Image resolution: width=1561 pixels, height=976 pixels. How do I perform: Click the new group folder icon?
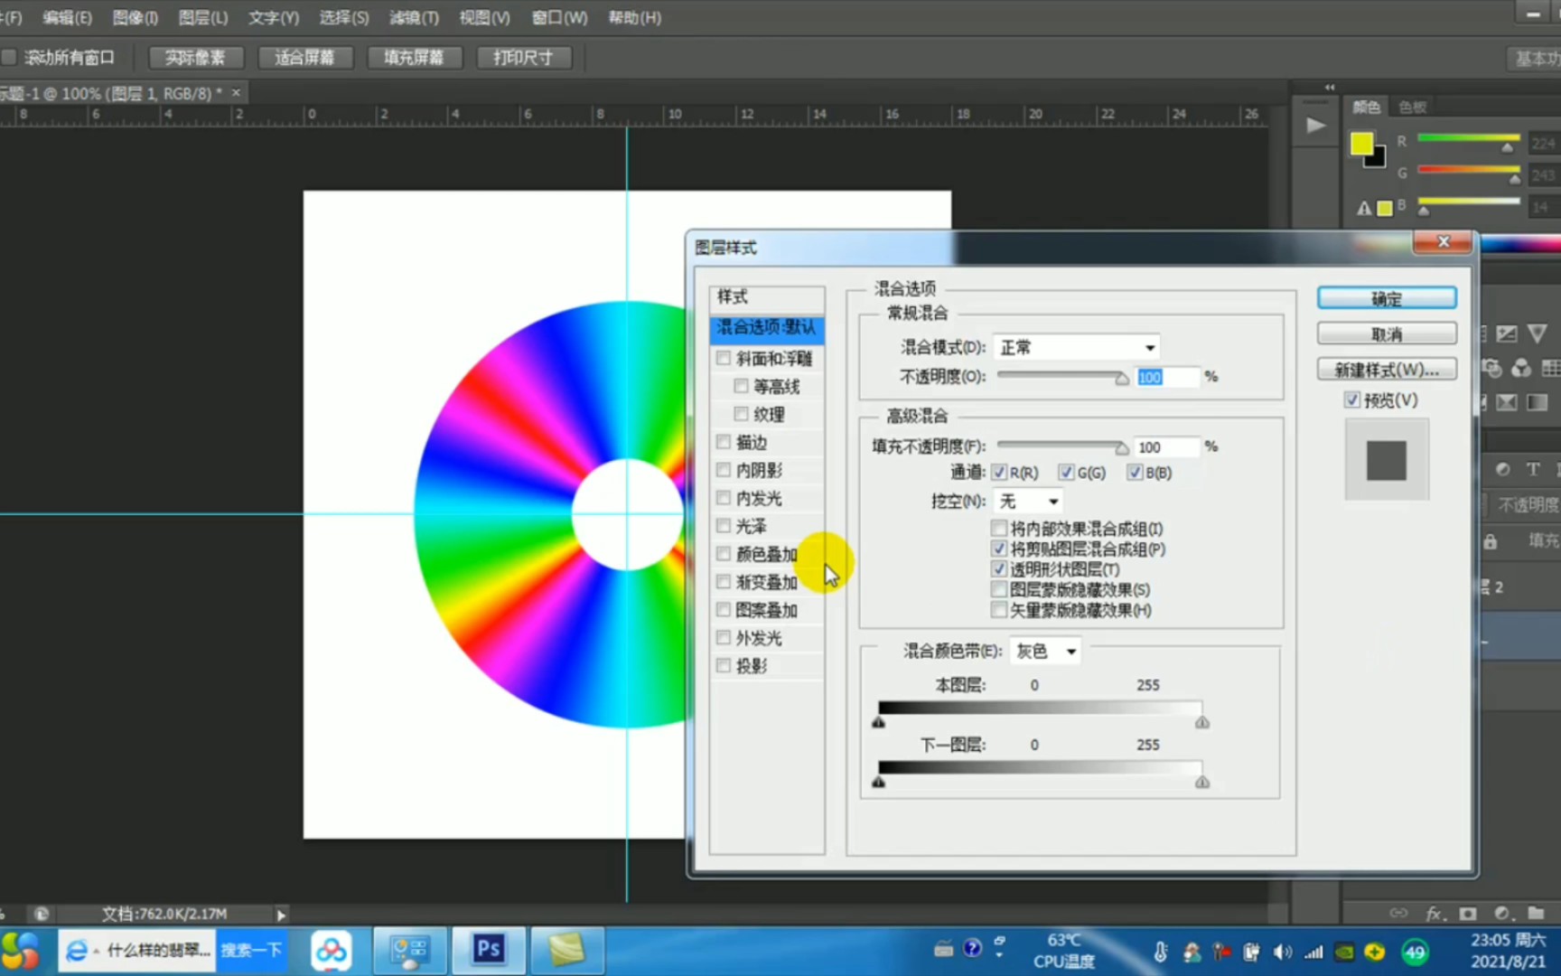click(1536, 914)
